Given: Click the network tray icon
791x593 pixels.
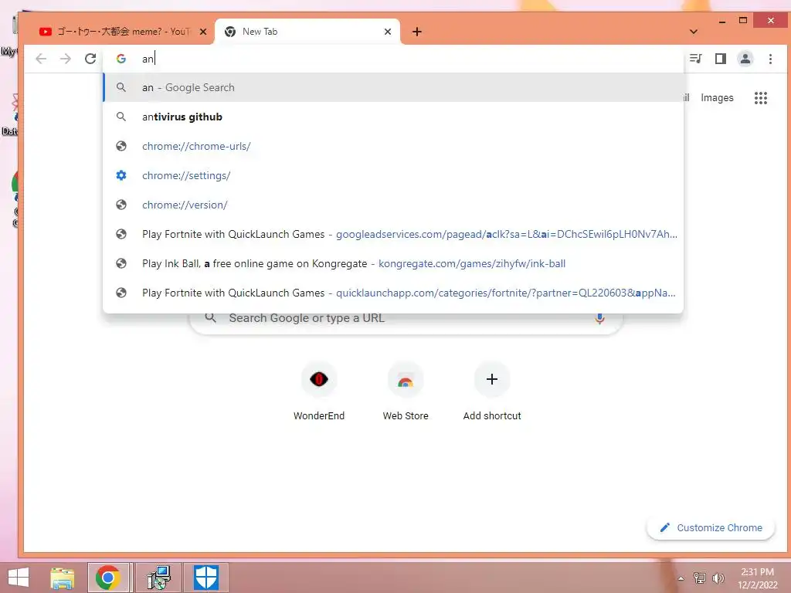Looking at the screenshot, I should coord(699,578).
